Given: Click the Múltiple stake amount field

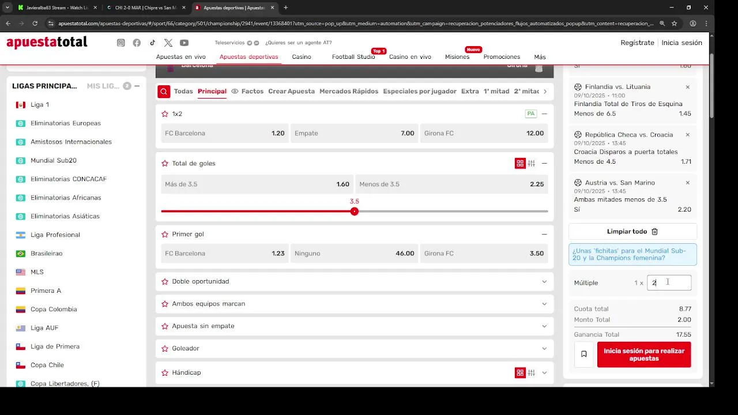Looking at the screenshot, I should 669,282.
